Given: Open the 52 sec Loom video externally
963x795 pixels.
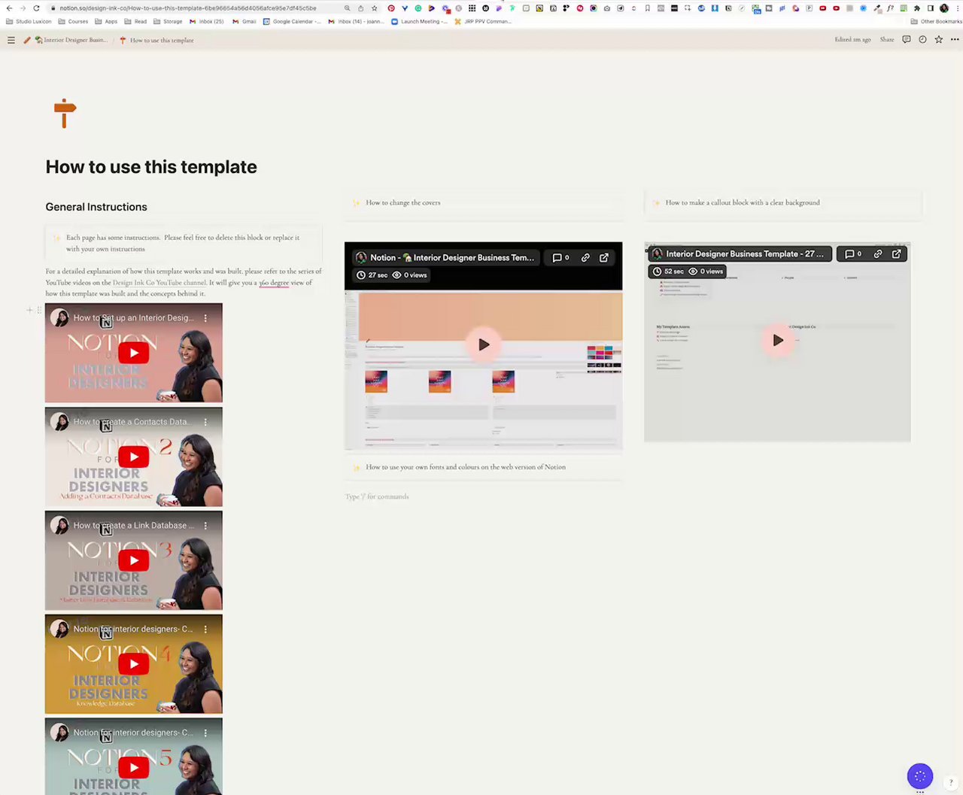Looking at the screenshot, I should 896,254.
